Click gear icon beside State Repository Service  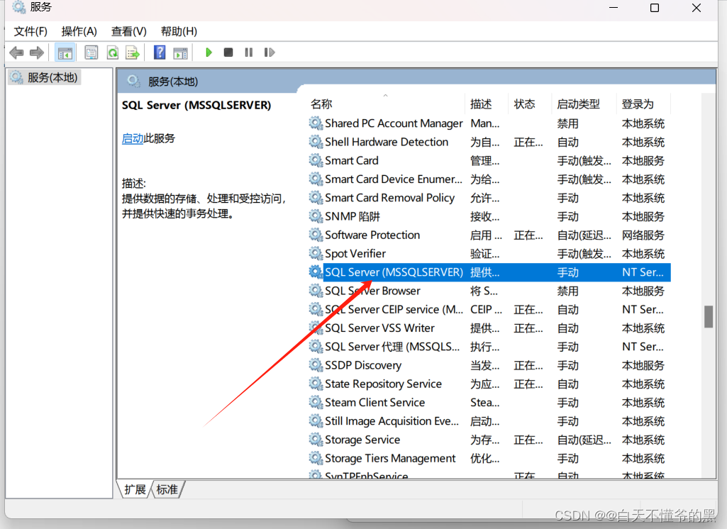(x=316, y=384)
